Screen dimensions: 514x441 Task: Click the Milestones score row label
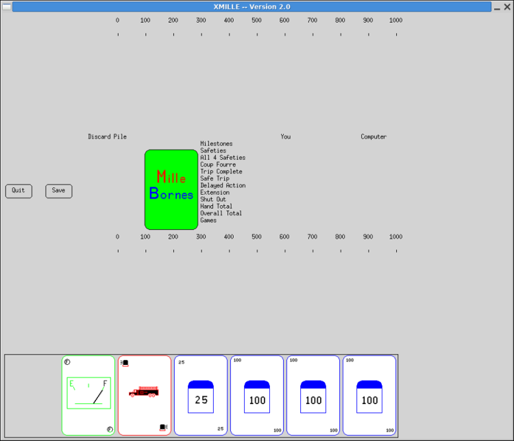pos(217,144)
